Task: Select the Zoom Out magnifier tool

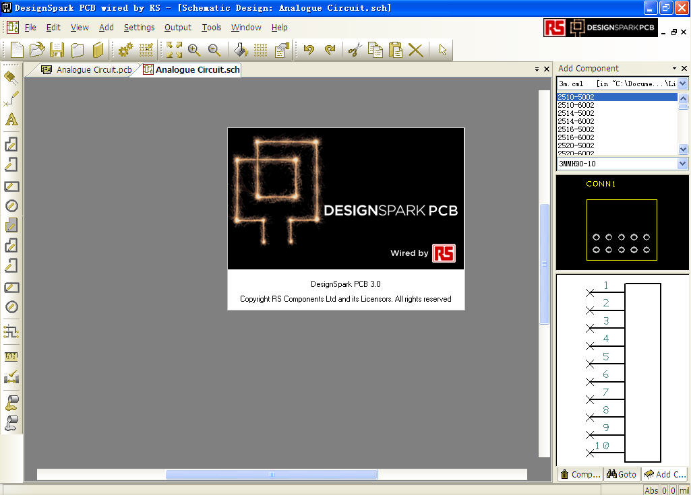Action: [214, 49]
